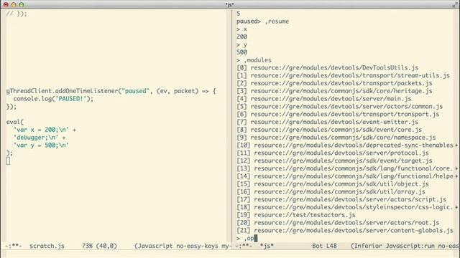Screen dimensions: 460x258
Task: Click module [16] util/array.js line
Action: 331,191
